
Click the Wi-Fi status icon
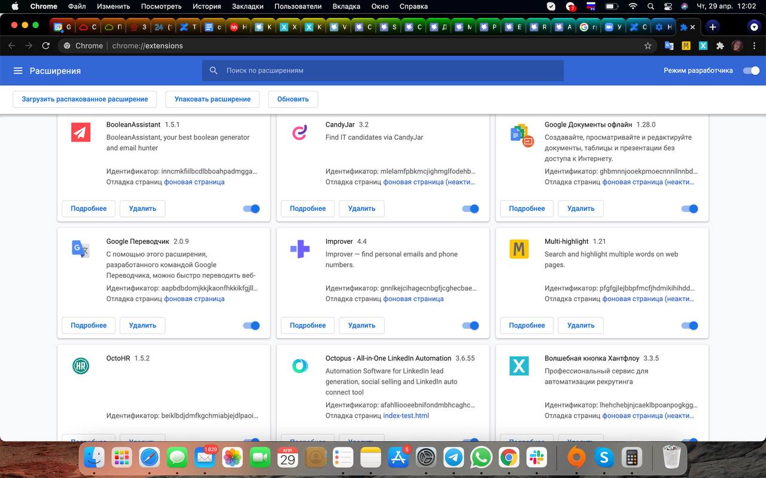(633, 7)
